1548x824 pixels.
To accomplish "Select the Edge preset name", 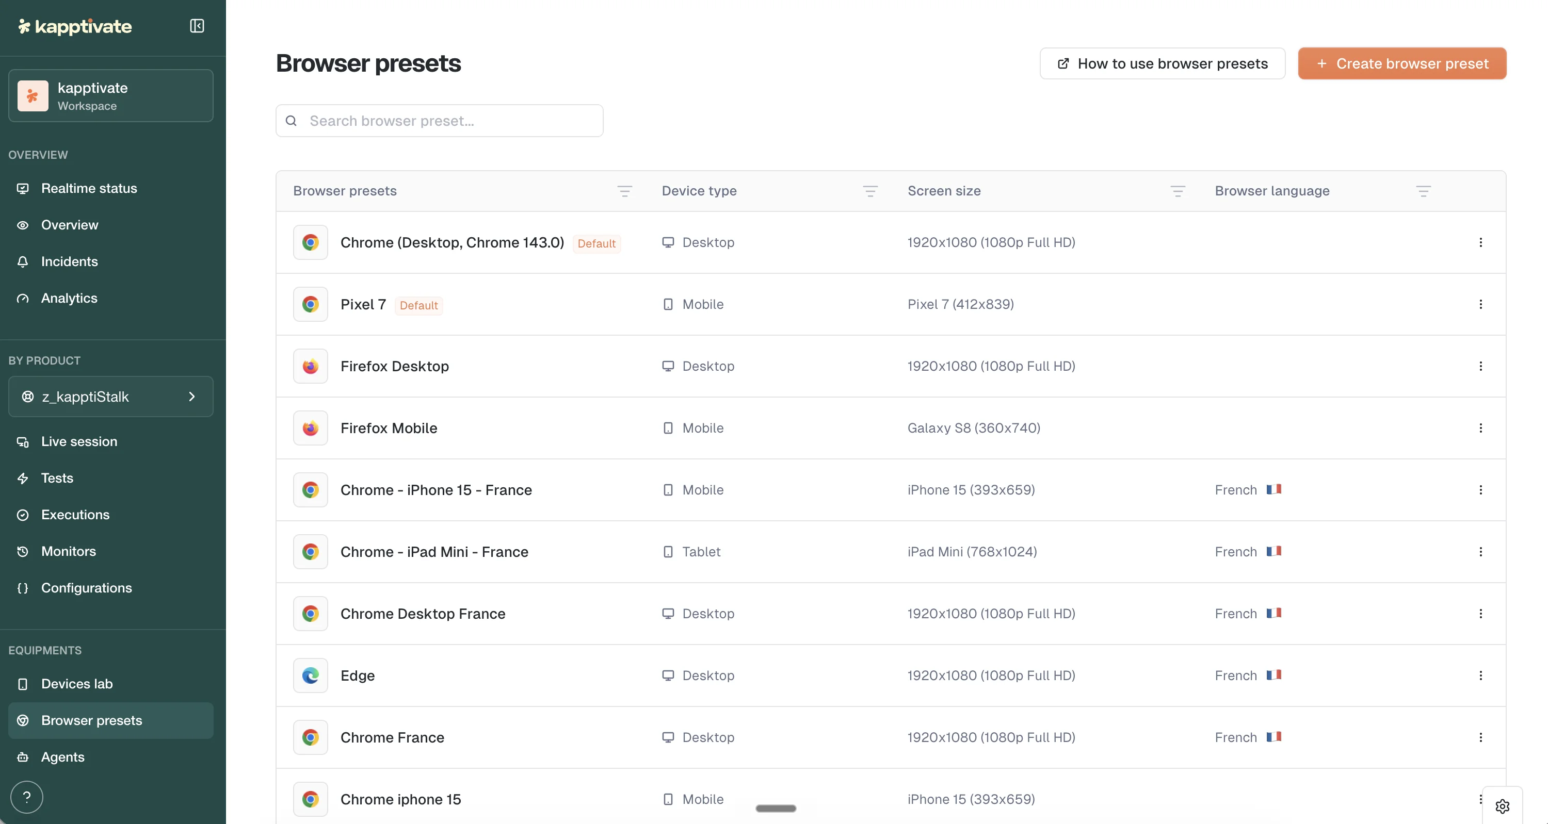I will [358, 675].
